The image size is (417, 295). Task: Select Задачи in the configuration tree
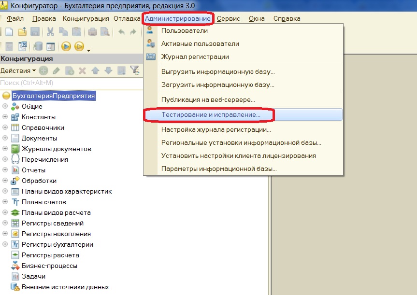(x=33, y=276)
